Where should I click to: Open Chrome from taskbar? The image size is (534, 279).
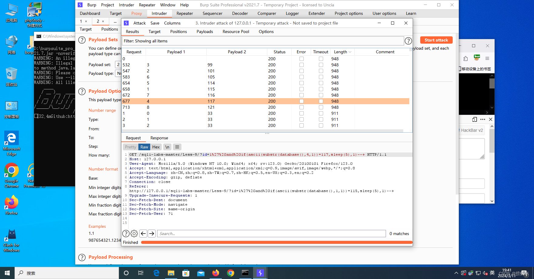[x=231, y=273]
